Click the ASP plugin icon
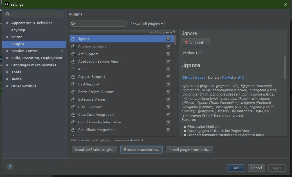Screen dimensions: 292x177 pos(73,69)
